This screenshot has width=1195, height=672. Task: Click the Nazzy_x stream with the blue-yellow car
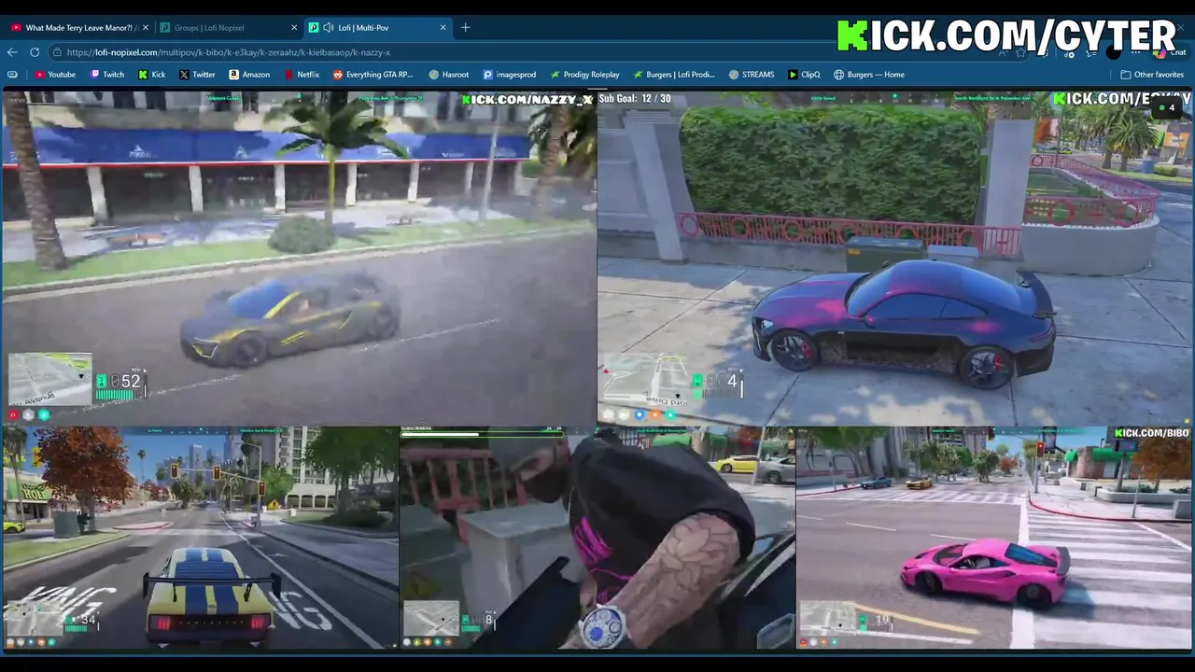pyautogui.click(x=299, y=258)
